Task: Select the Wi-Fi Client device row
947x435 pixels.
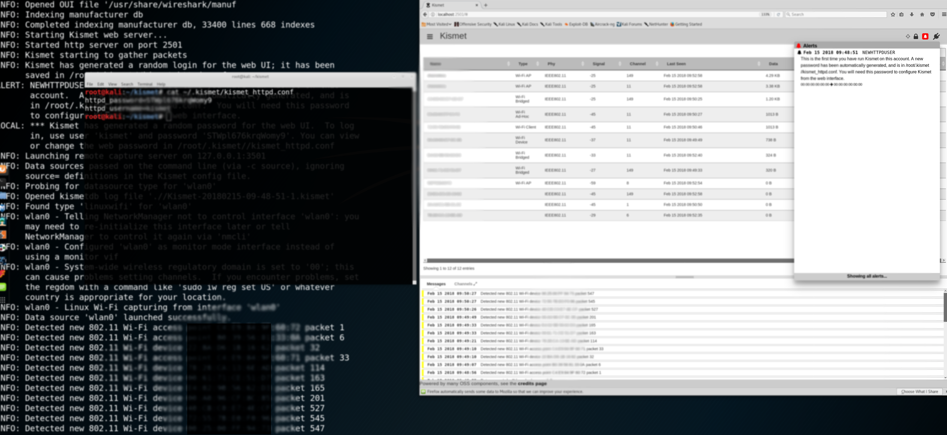Action: click(x=608, y=127)
